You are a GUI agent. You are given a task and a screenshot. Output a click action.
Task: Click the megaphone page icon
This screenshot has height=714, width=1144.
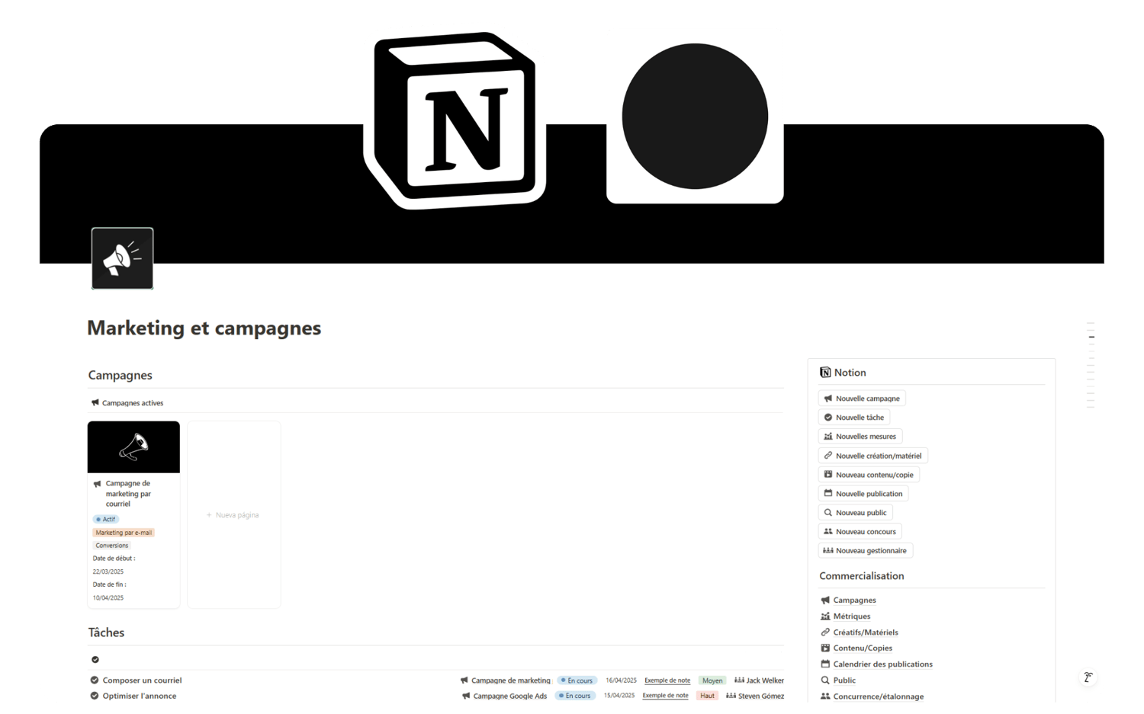(122, 258)
